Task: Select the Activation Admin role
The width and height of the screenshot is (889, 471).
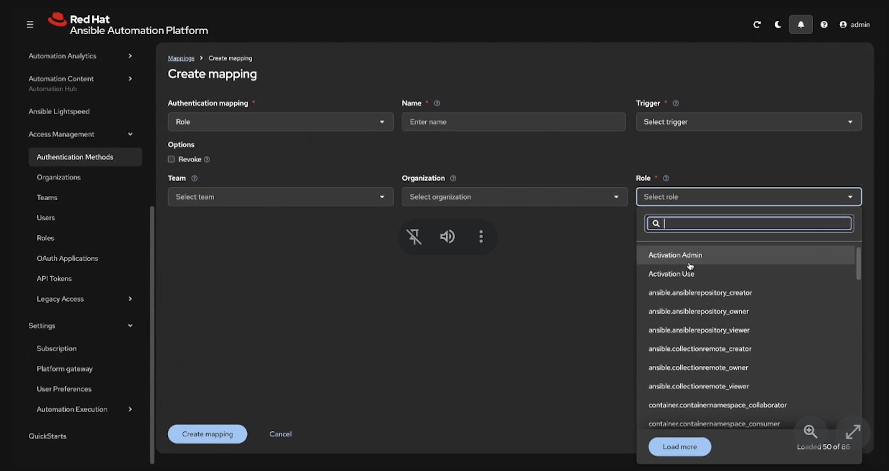Action: point(745,255)
